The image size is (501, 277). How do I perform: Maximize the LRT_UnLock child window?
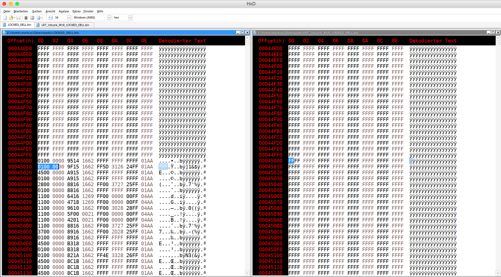pos(493,33)
